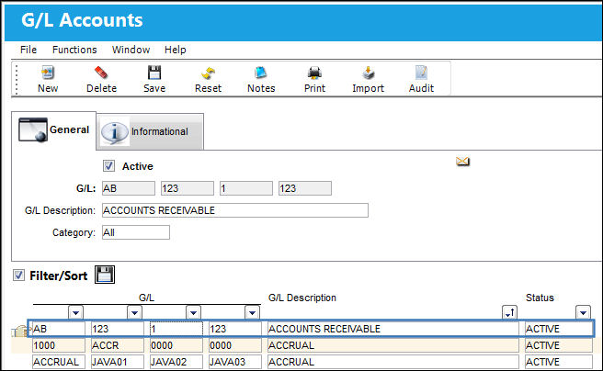Select grid cell 1000

(59, 345)
